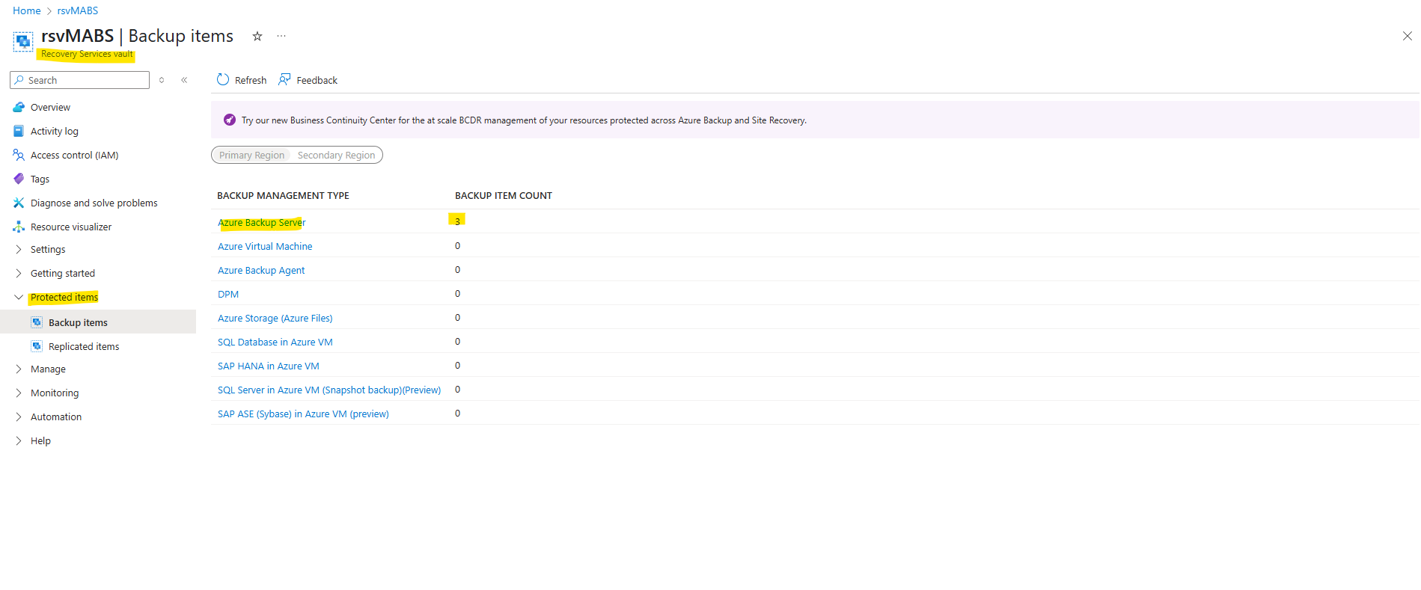This screenshot has width=1421, height=590.
Task: Collapse the left menu with double chevron
Action: point(184,80)
